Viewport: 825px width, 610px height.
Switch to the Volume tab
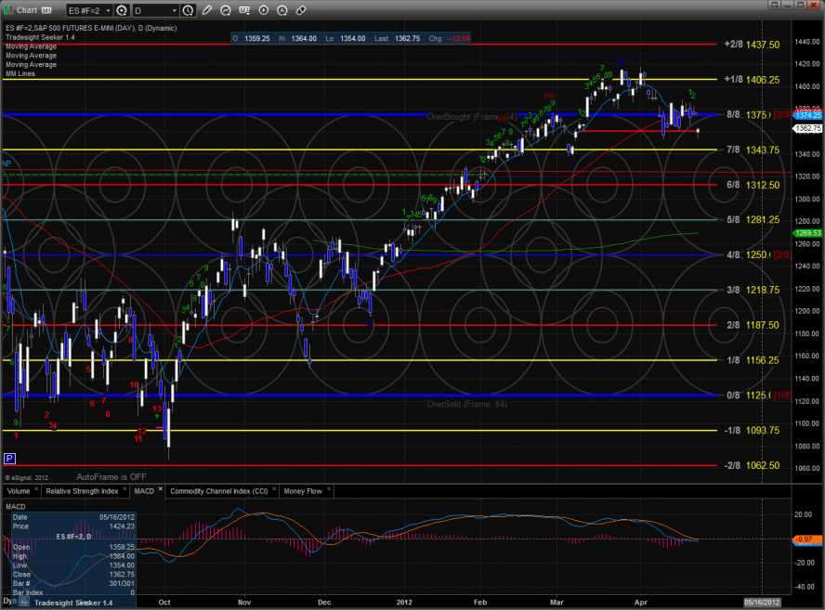coord(19,490)
